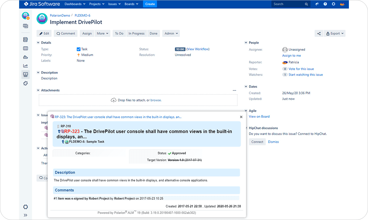Open the Reports chart sidebar icon

tap(25, 66)
